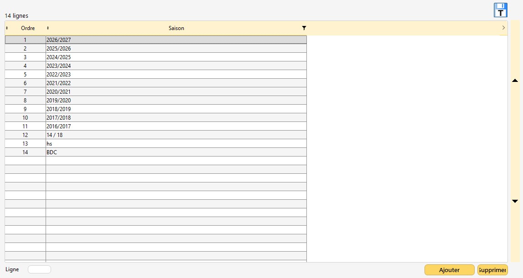Click the sort arrows beside Ordre column
The height and width of the screenshot is (278, 523).
(x=7, y=28)
